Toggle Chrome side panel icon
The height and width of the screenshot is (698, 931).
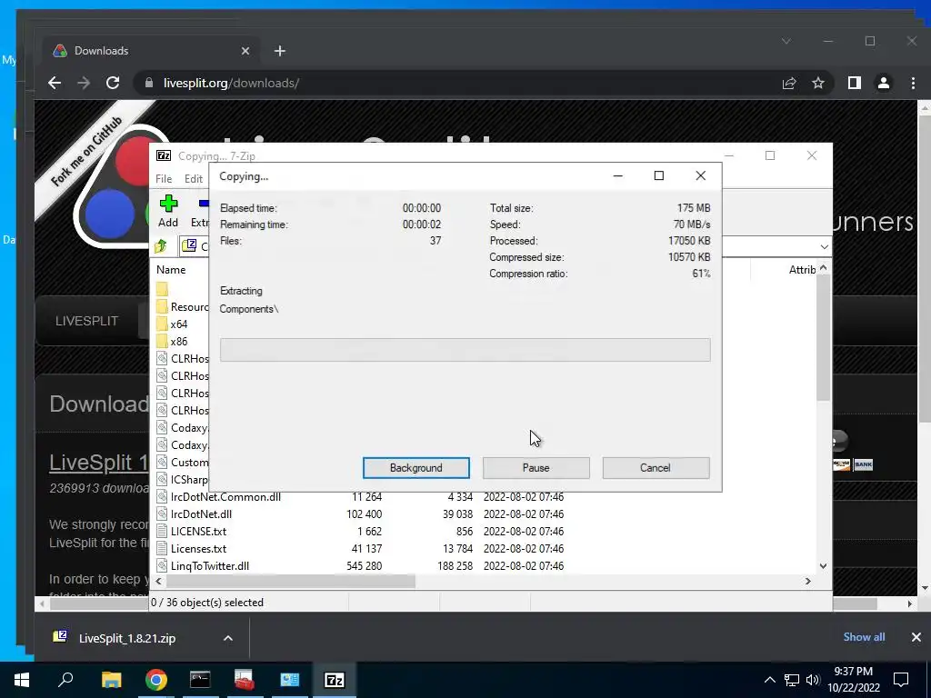point(855,83)
